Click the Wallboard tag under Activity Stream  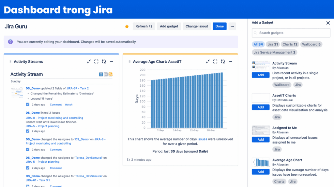[282, 85]
